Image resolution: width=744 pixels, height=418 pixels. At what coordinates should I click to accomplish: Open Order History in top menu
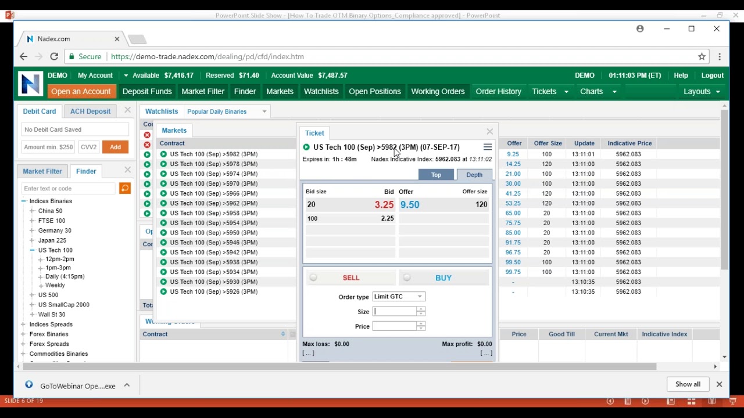[x=498, y=91]
